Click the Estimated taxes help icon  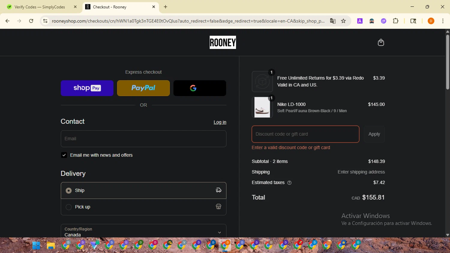coord(289,183)
